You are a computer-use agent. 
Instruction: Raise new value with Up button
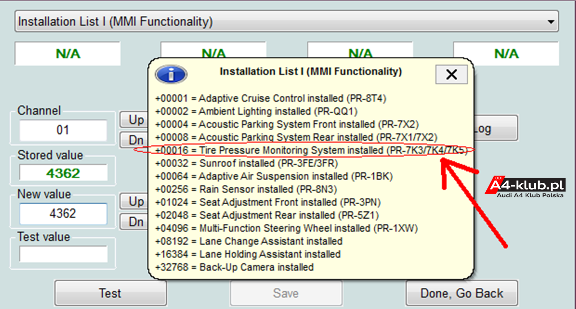coord(134,201)
